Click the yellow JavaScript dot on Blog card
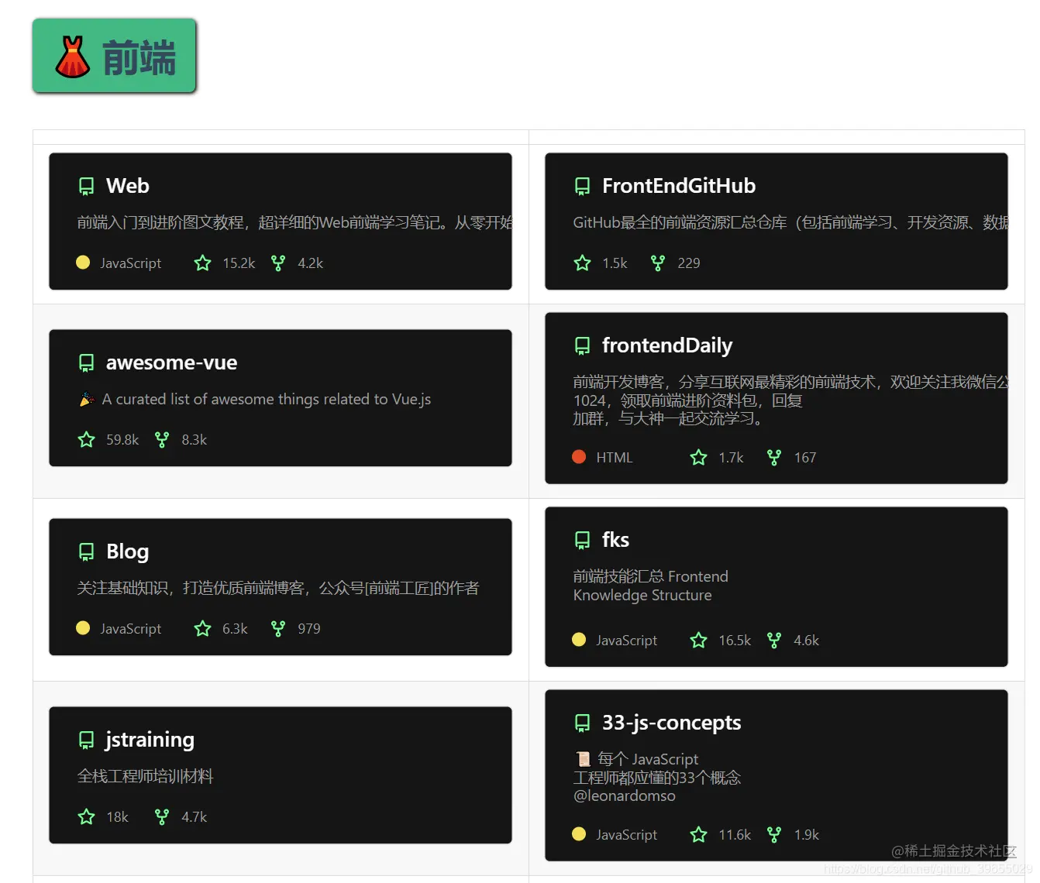The height and width of the screenshot is (883, 1040). click(83, 628)
